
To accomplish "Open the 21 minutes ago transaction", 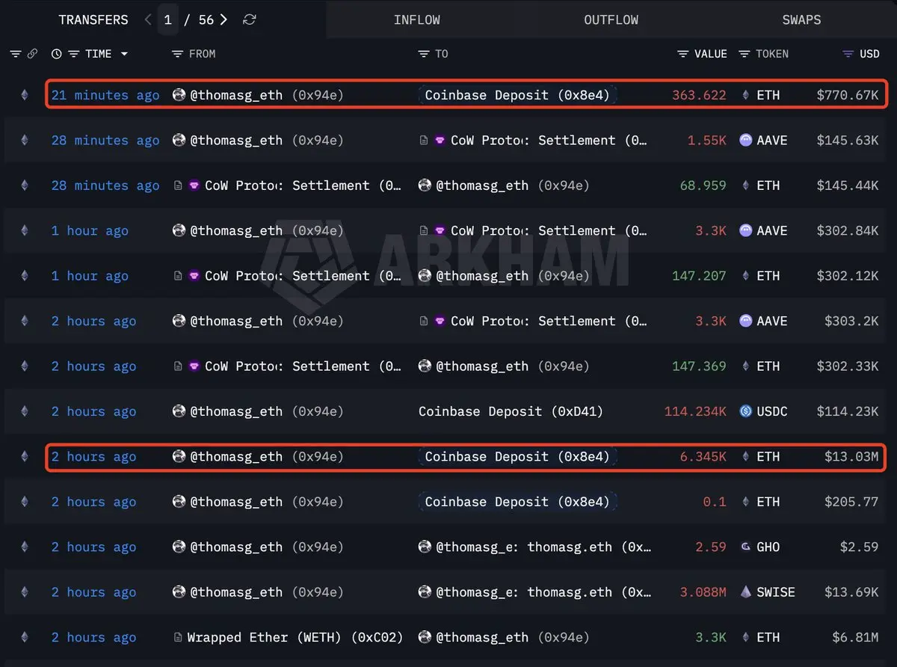I will [x=105, y=95].
